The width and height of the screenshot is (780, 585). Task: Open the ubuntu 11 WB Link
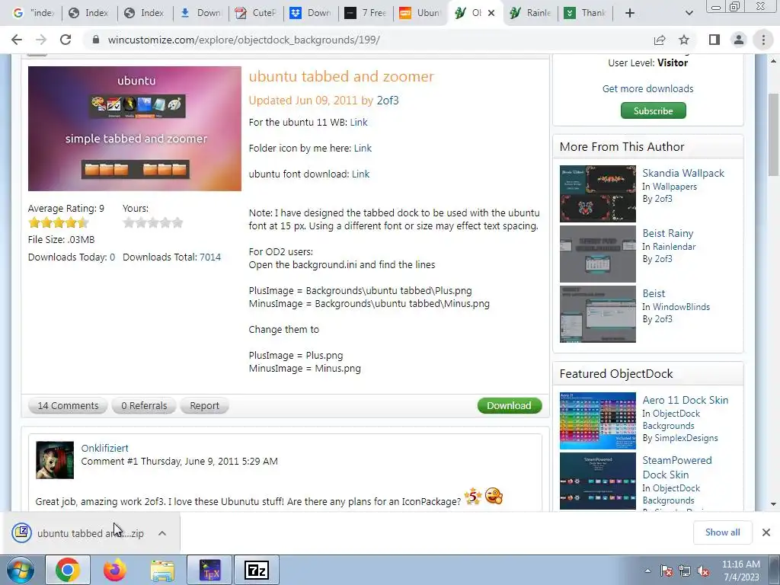pyautogui.click(x=359, y=123)
